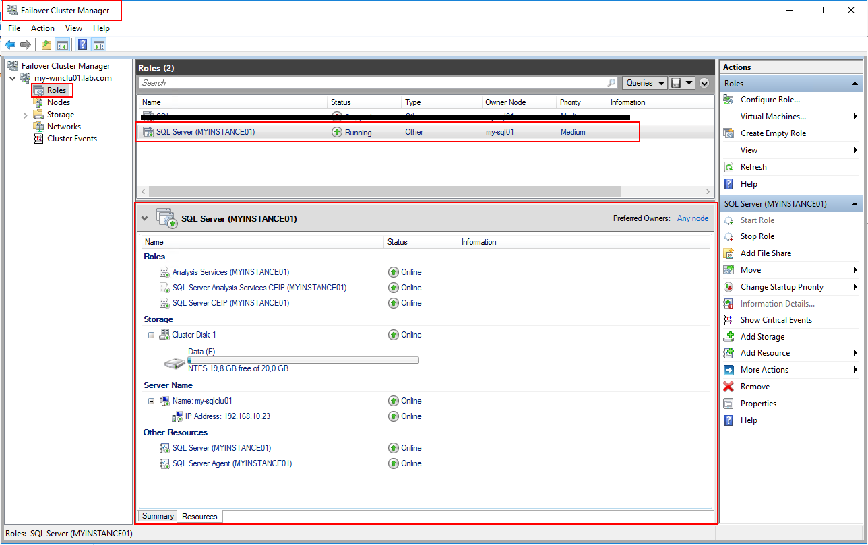Open the Action menu
Screen dimensions: 868x545
click(x=42, y=28)
